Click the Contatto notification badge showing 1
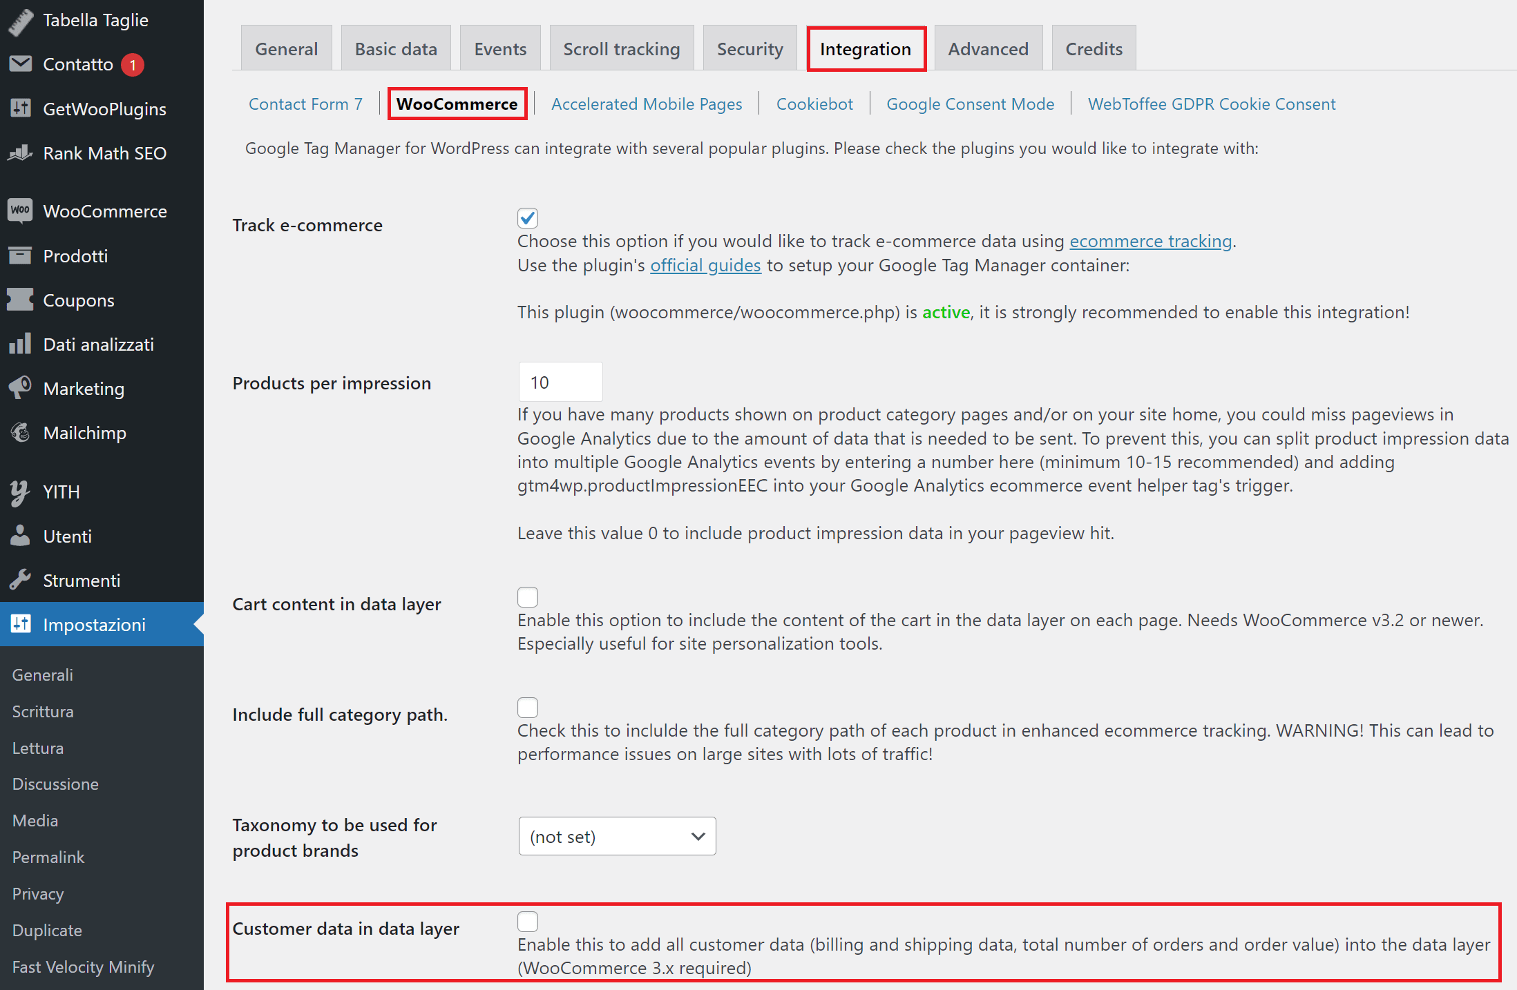1517x990 pixels. 133,65
